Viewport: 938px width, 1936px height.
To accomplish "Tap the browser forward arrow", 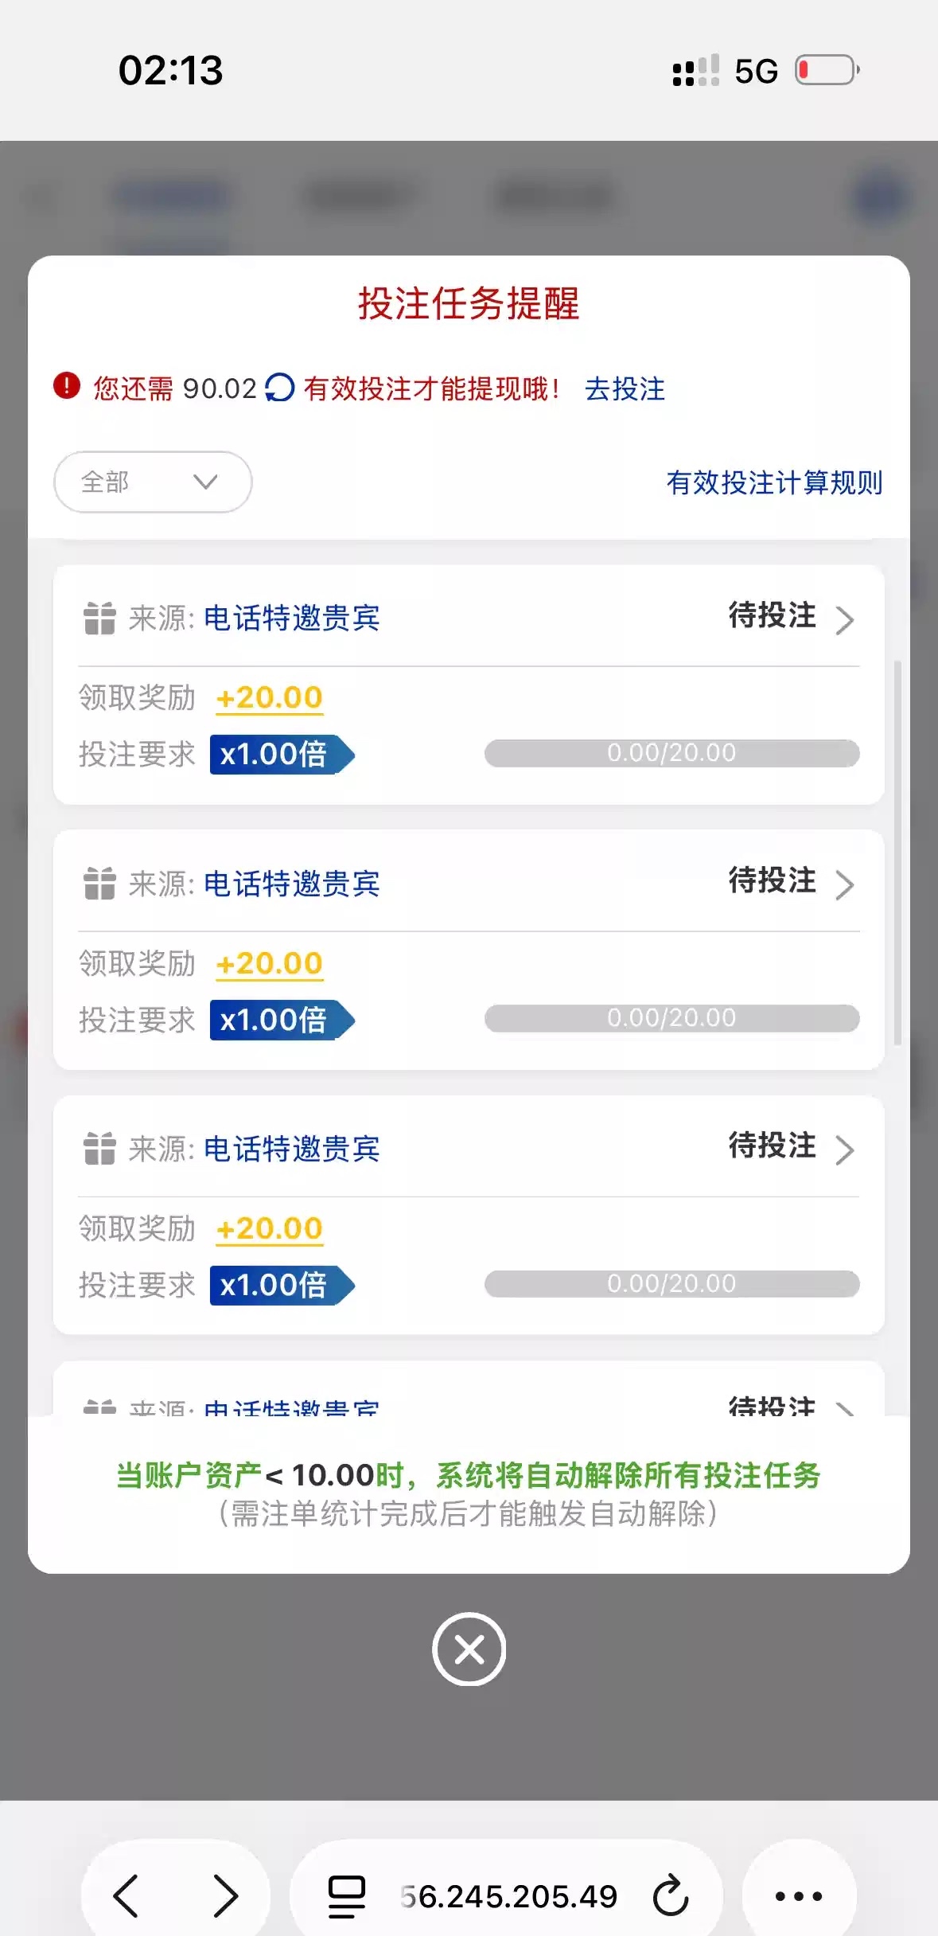I will pos(226,1895).
